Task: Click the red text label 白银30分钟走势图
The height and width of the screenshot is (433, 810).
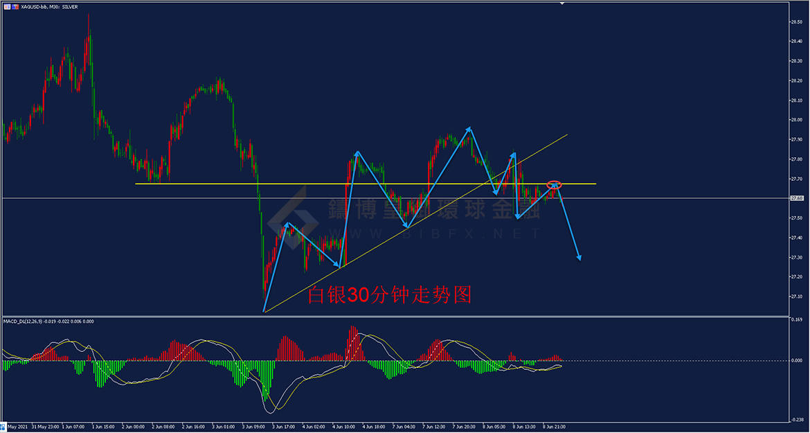Action: pyautogui.click(x=390, y=296)
